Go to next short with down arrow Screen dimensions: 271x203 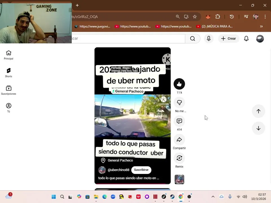(x=258, y=128)
